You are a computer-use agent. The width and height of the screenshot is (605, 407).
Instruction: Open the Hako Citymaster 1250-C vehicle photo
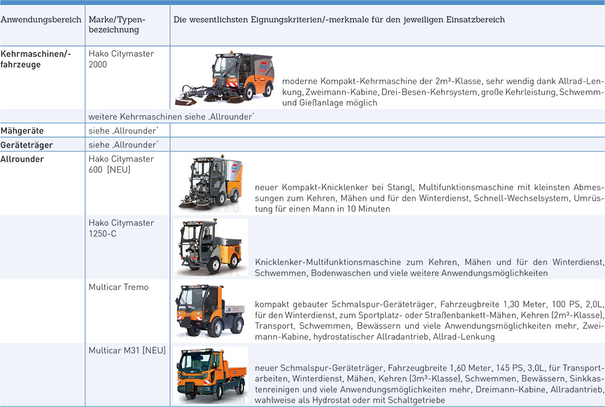211,247
